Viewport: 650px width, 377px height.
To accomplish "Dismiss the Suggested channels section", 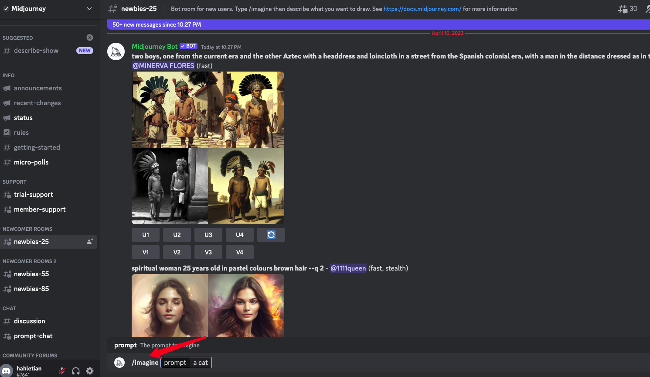I will click(90, 38).
